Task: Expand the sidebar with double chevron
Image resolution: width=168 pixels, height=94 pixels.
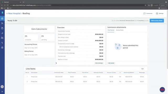Action: [2, 91]
